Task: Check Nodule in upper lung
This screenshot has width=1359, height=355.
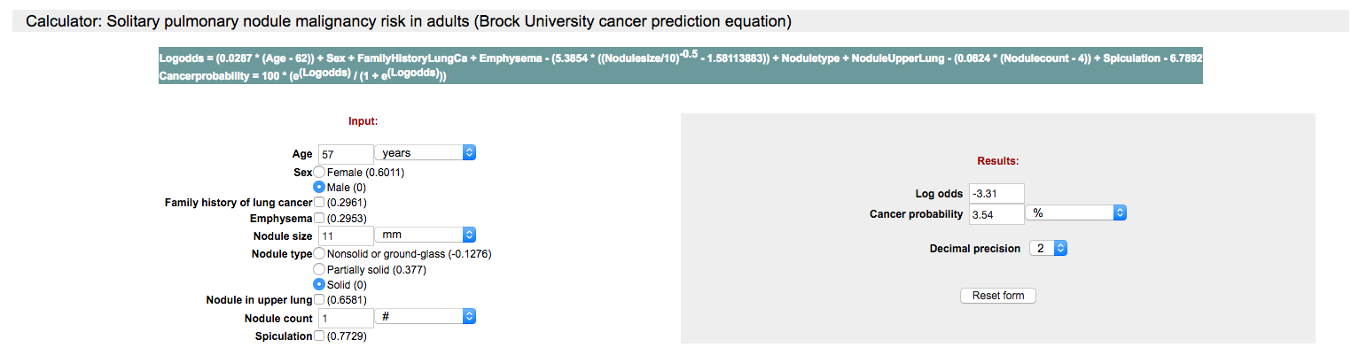Action: tap(319, 300)
